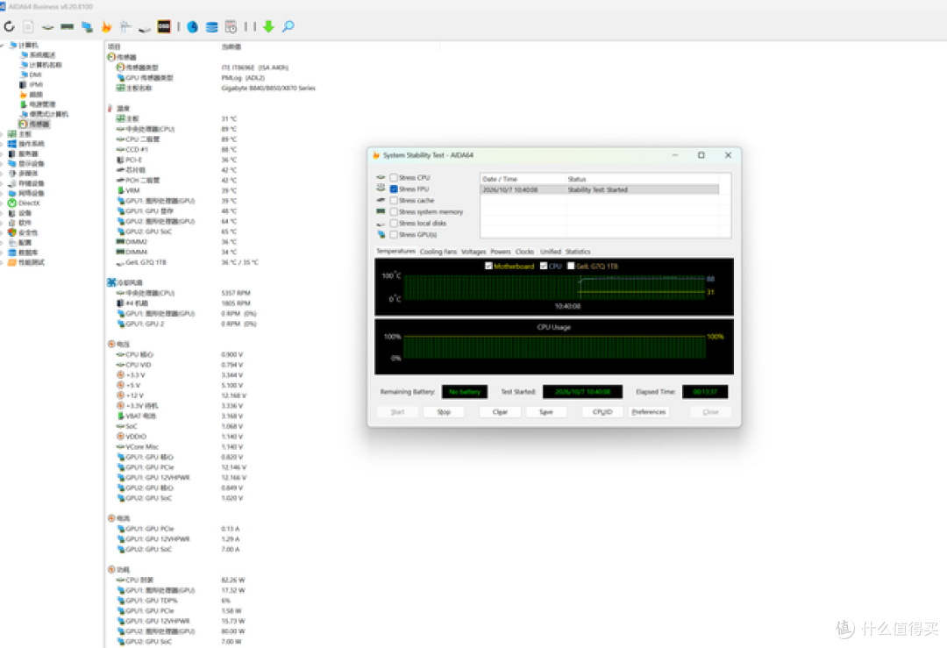The image size is (947, 648).
Task: Open the Clocks tab
Action: (x=525, y=252)
